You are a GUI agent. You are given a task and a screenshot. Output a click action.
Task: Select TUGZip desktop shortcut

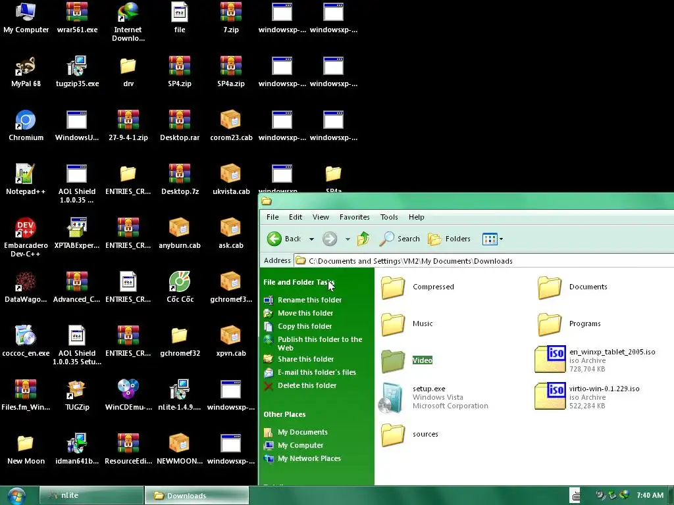(x=77, y=395)
